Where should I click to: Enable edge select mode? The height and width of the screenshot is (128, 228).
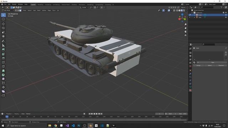click(x=18, y=10)
